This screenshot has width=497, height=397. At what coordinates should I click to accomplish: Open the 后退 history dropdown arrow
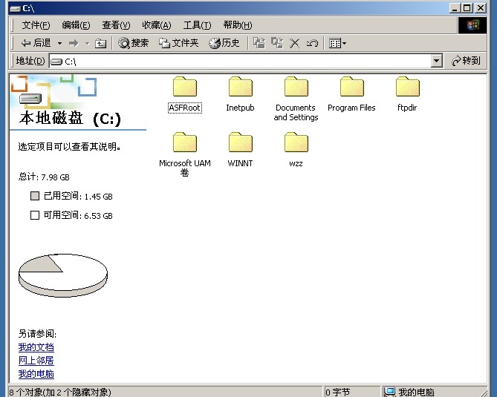coord(59,43)
